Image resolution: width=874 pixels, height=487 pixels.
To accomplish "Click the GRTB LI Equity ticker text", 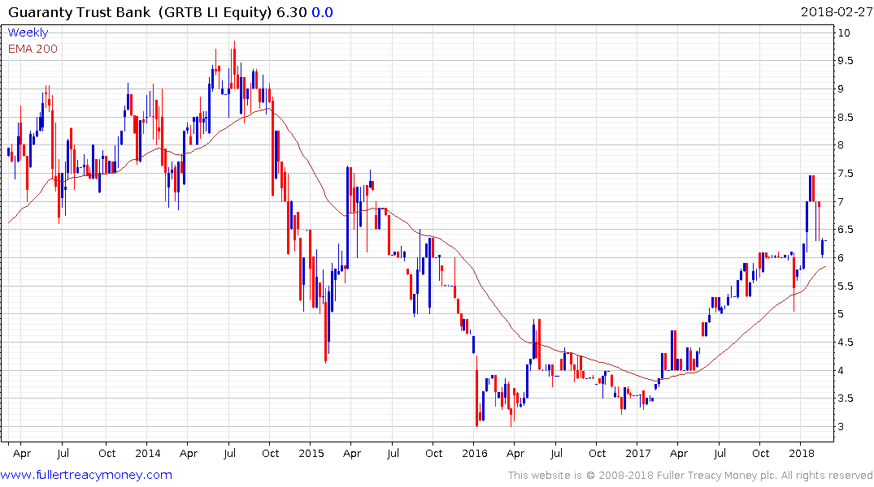I will pyautogui.click(x=215, y=12).
